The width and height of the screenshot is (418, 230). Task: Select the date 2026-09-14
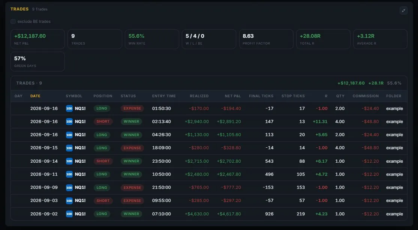click(44, 161)
